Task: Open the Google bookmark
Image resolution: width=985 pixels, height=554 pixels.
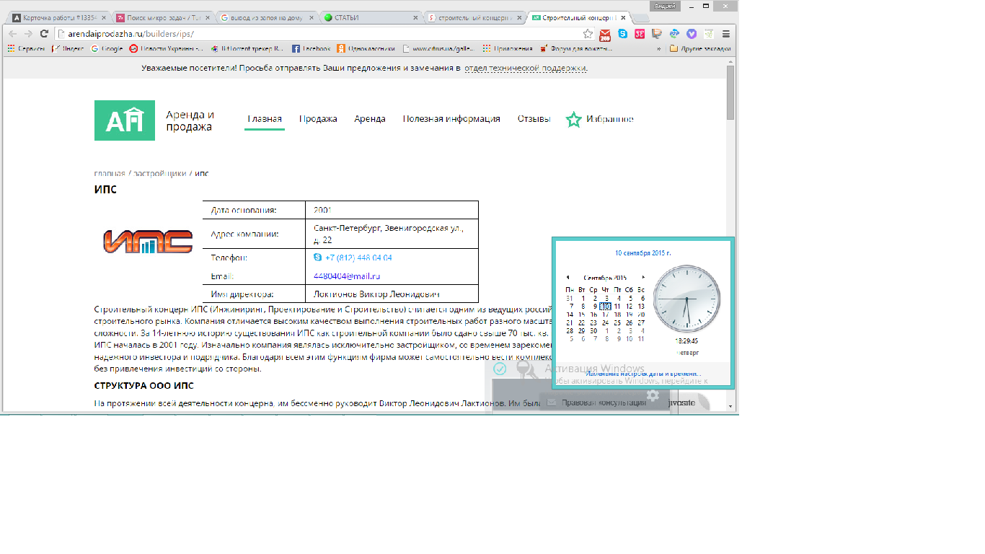Action: [107, 49]
